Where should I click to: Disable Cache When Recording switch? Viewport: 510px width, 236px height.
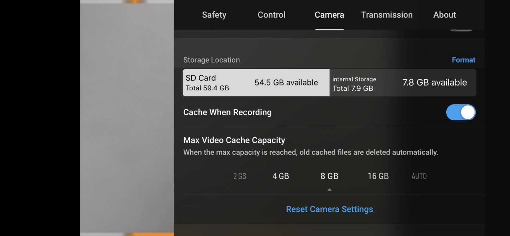(461, 112)
